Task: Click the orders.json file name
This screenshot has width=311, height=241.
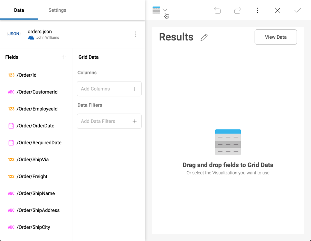Action: point(40,31)
